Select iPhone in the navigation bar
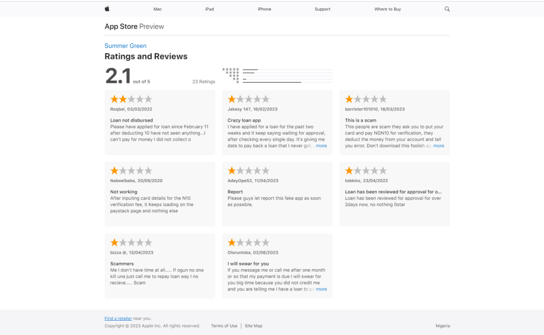 click(265, 10)
